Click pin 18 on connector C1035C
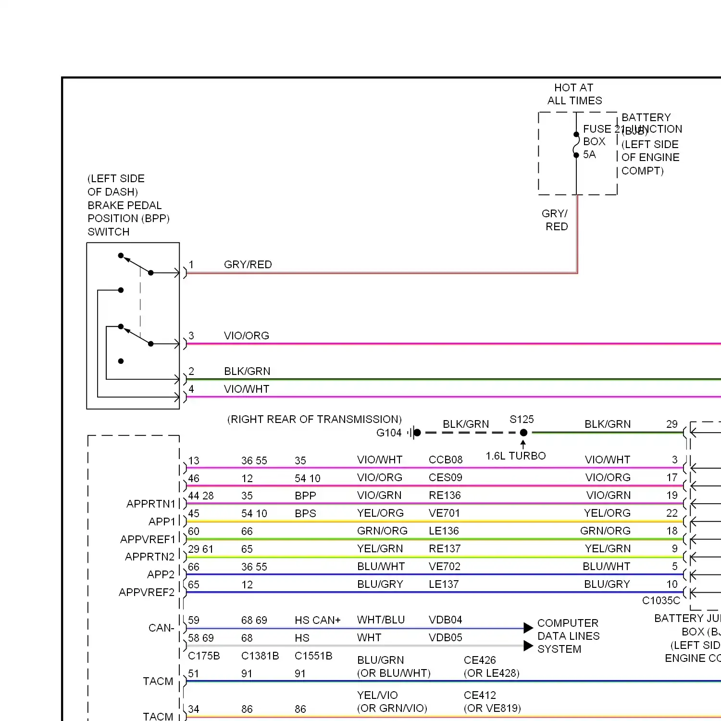Screen dimensions: 721x721 click(x=672, y=531)
